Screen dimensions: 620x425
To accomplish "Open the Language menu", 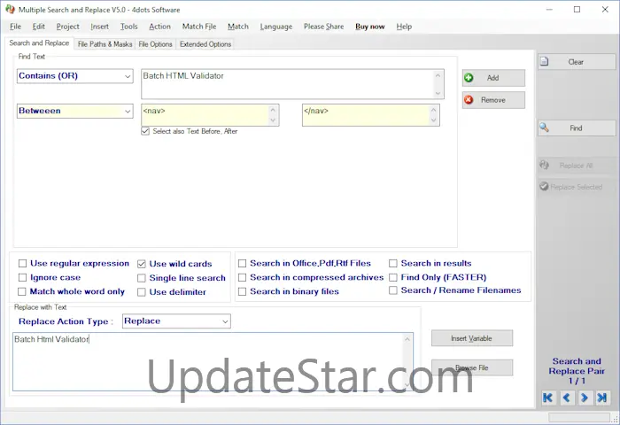I will pyautogui.click(x=276, y=27).
